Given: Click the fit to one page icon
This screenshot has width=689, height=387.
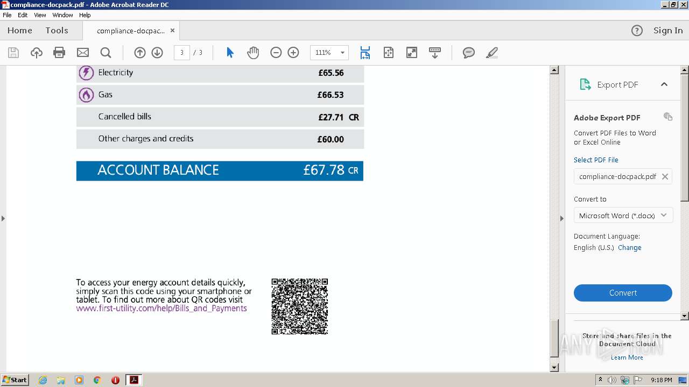Looking at the screenshot, I should pos(389,53).
